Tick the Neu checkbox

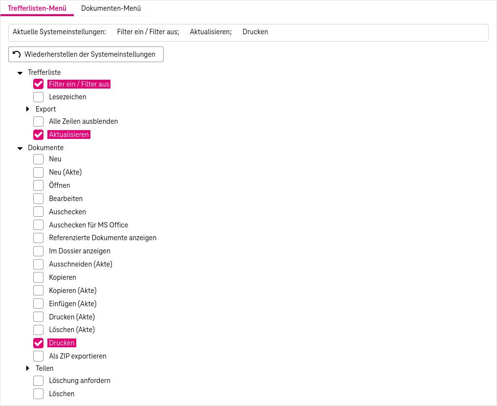point(38,159)
